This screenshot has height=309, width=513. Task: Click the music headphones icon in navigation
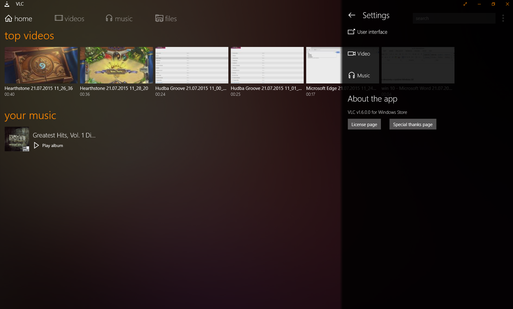[109, 18]
